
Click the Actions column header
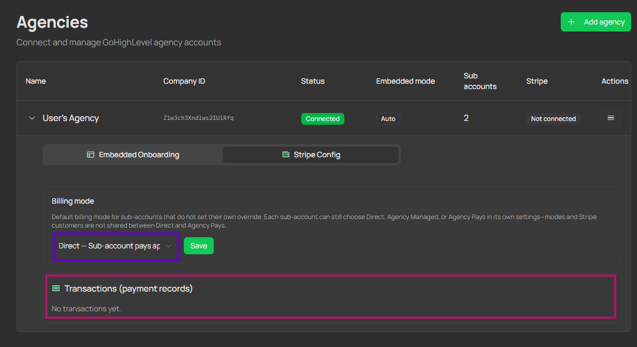(x=615, y=81)
